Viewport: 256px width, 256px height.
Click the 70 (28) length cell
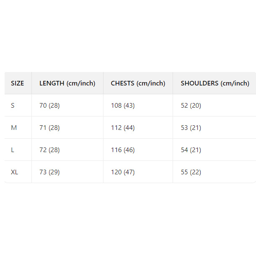49,106
